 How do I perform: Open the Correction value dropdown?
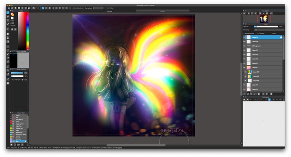tap(98, 8)
